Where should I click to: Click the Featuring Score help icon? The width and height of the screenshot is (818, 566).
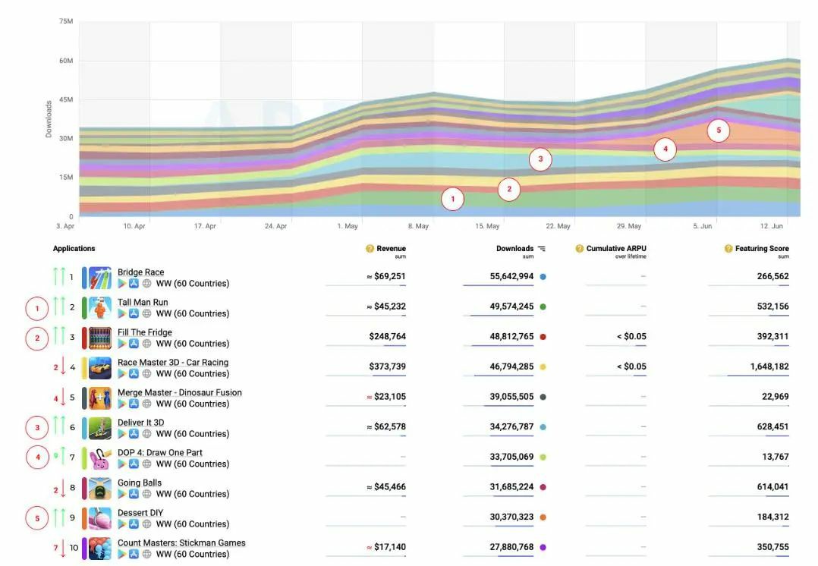point(728,249)
